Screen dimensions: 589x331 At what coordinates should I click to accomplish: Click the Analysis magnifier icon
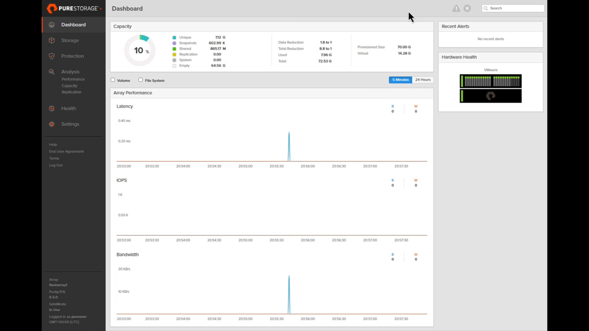[x=52, y=71]
